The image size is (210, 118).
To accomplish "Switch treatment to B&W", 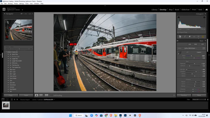I will coord(196,44).
